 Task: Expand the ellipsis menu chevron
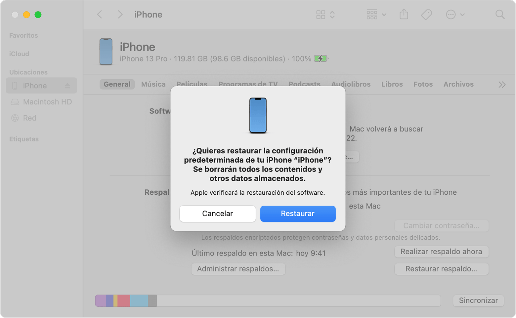(462, 15)
